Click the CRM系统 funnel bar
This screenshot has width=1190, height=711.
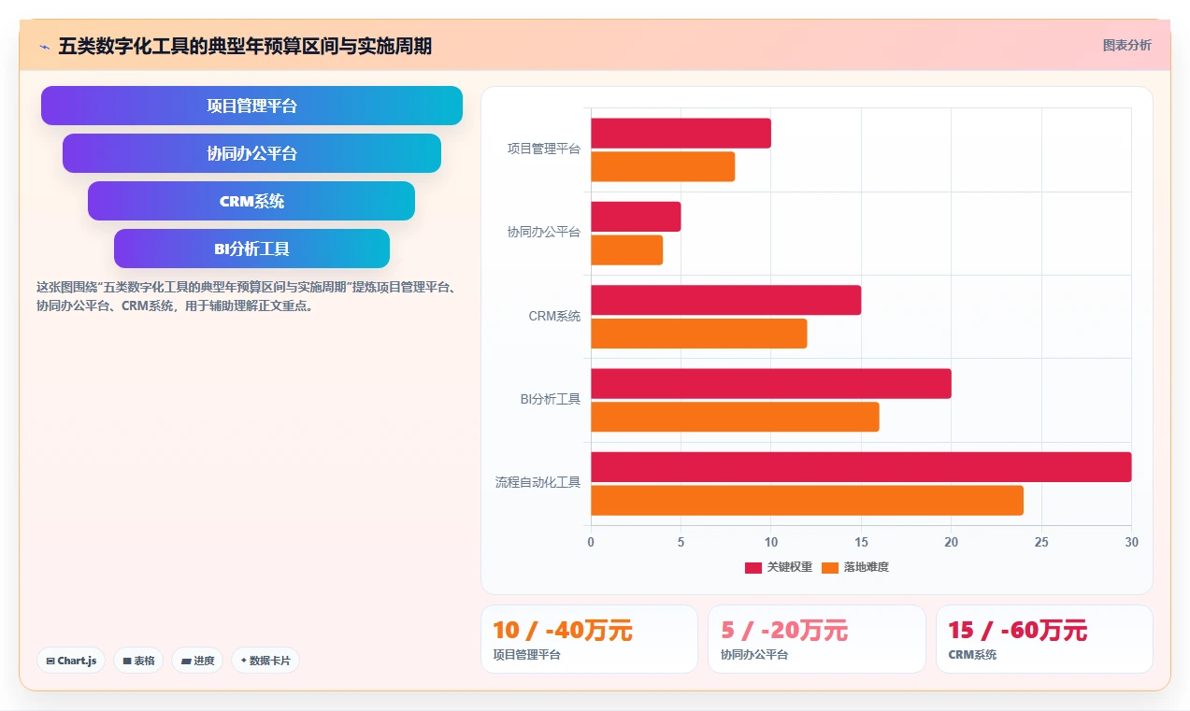click(x=251, y=201)
